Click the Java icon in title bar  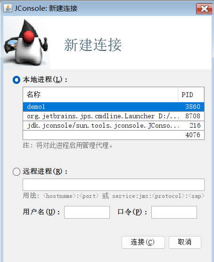pyautogui.click(x=8, y=8)
